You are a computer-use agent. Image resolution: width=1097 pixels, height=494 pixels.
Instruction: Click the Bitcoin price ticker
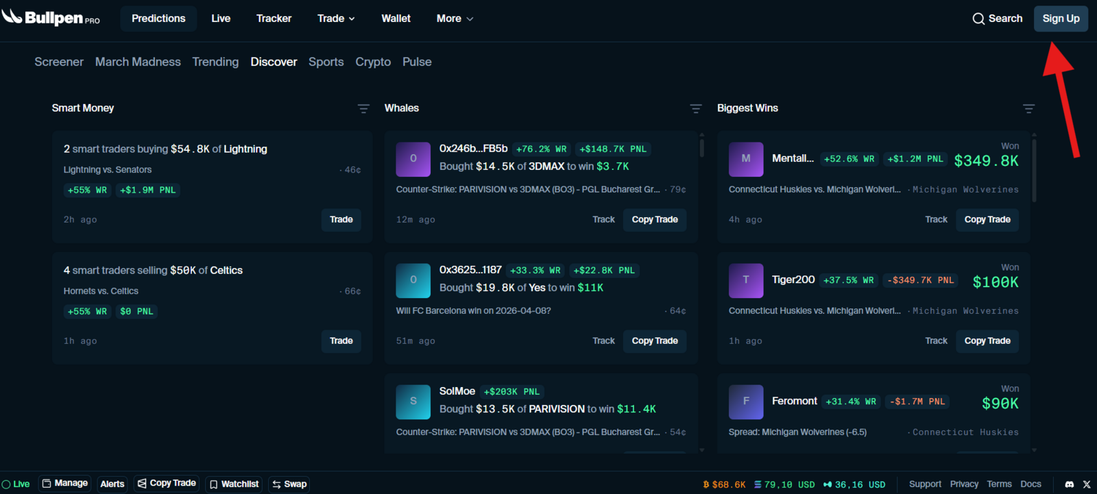coord(724,484)
